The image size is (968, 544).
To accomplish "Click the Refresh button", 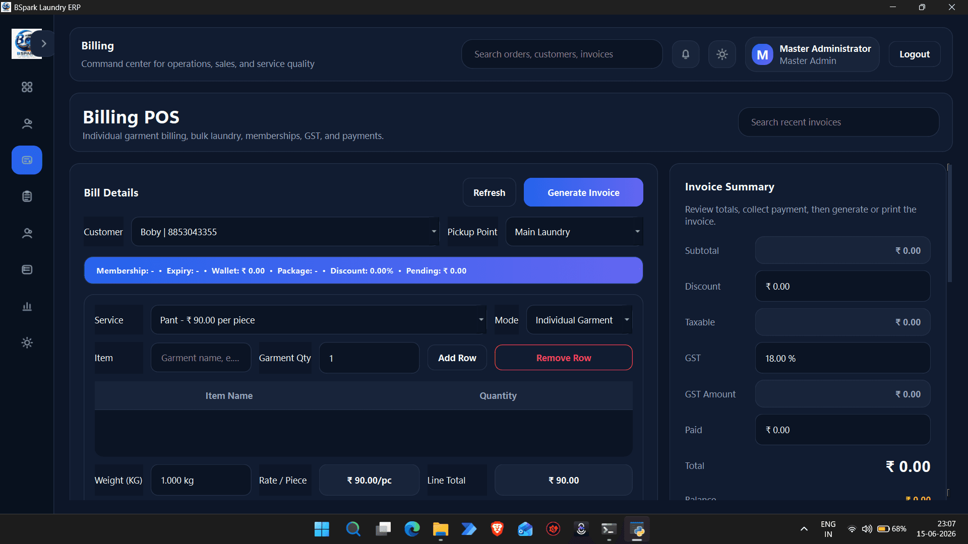I will (x=489, y=192).
